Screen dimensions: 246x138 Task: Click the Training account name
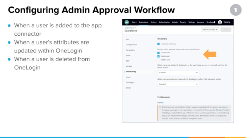[227, 22]
